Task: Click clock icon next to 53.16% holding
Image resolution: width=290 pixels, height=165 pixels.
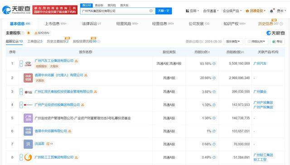Action: (214, 63)
